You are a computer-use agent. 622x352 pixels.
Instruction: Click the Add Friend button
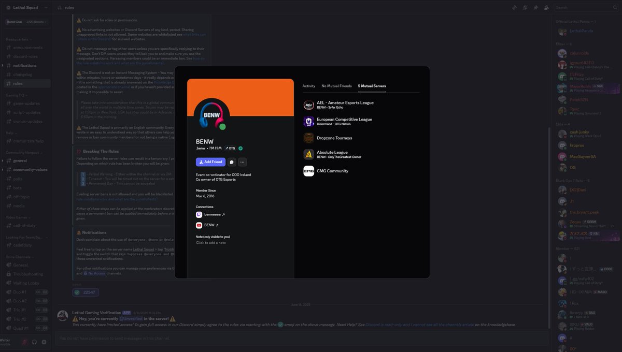click(210, 162)
